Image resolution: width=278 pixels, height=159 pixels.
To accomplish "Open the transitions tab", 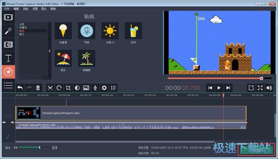I will [x=8, y=45].
